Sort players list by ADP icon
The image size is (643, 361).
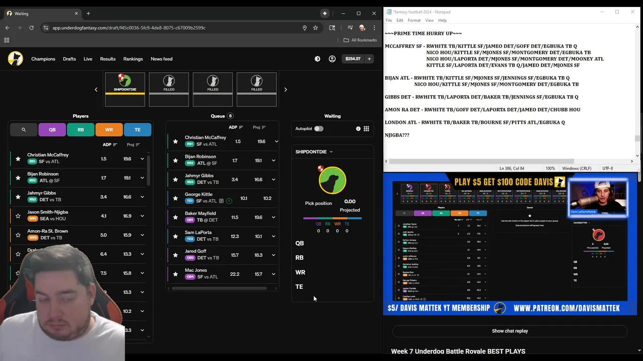pos(115,145)
